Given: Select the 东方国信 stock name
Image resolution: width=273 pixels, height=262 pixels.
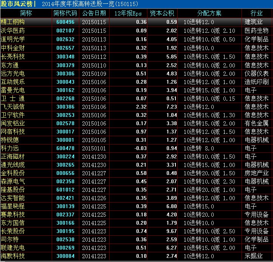Looking at the screenshot, I should [13, 223].
